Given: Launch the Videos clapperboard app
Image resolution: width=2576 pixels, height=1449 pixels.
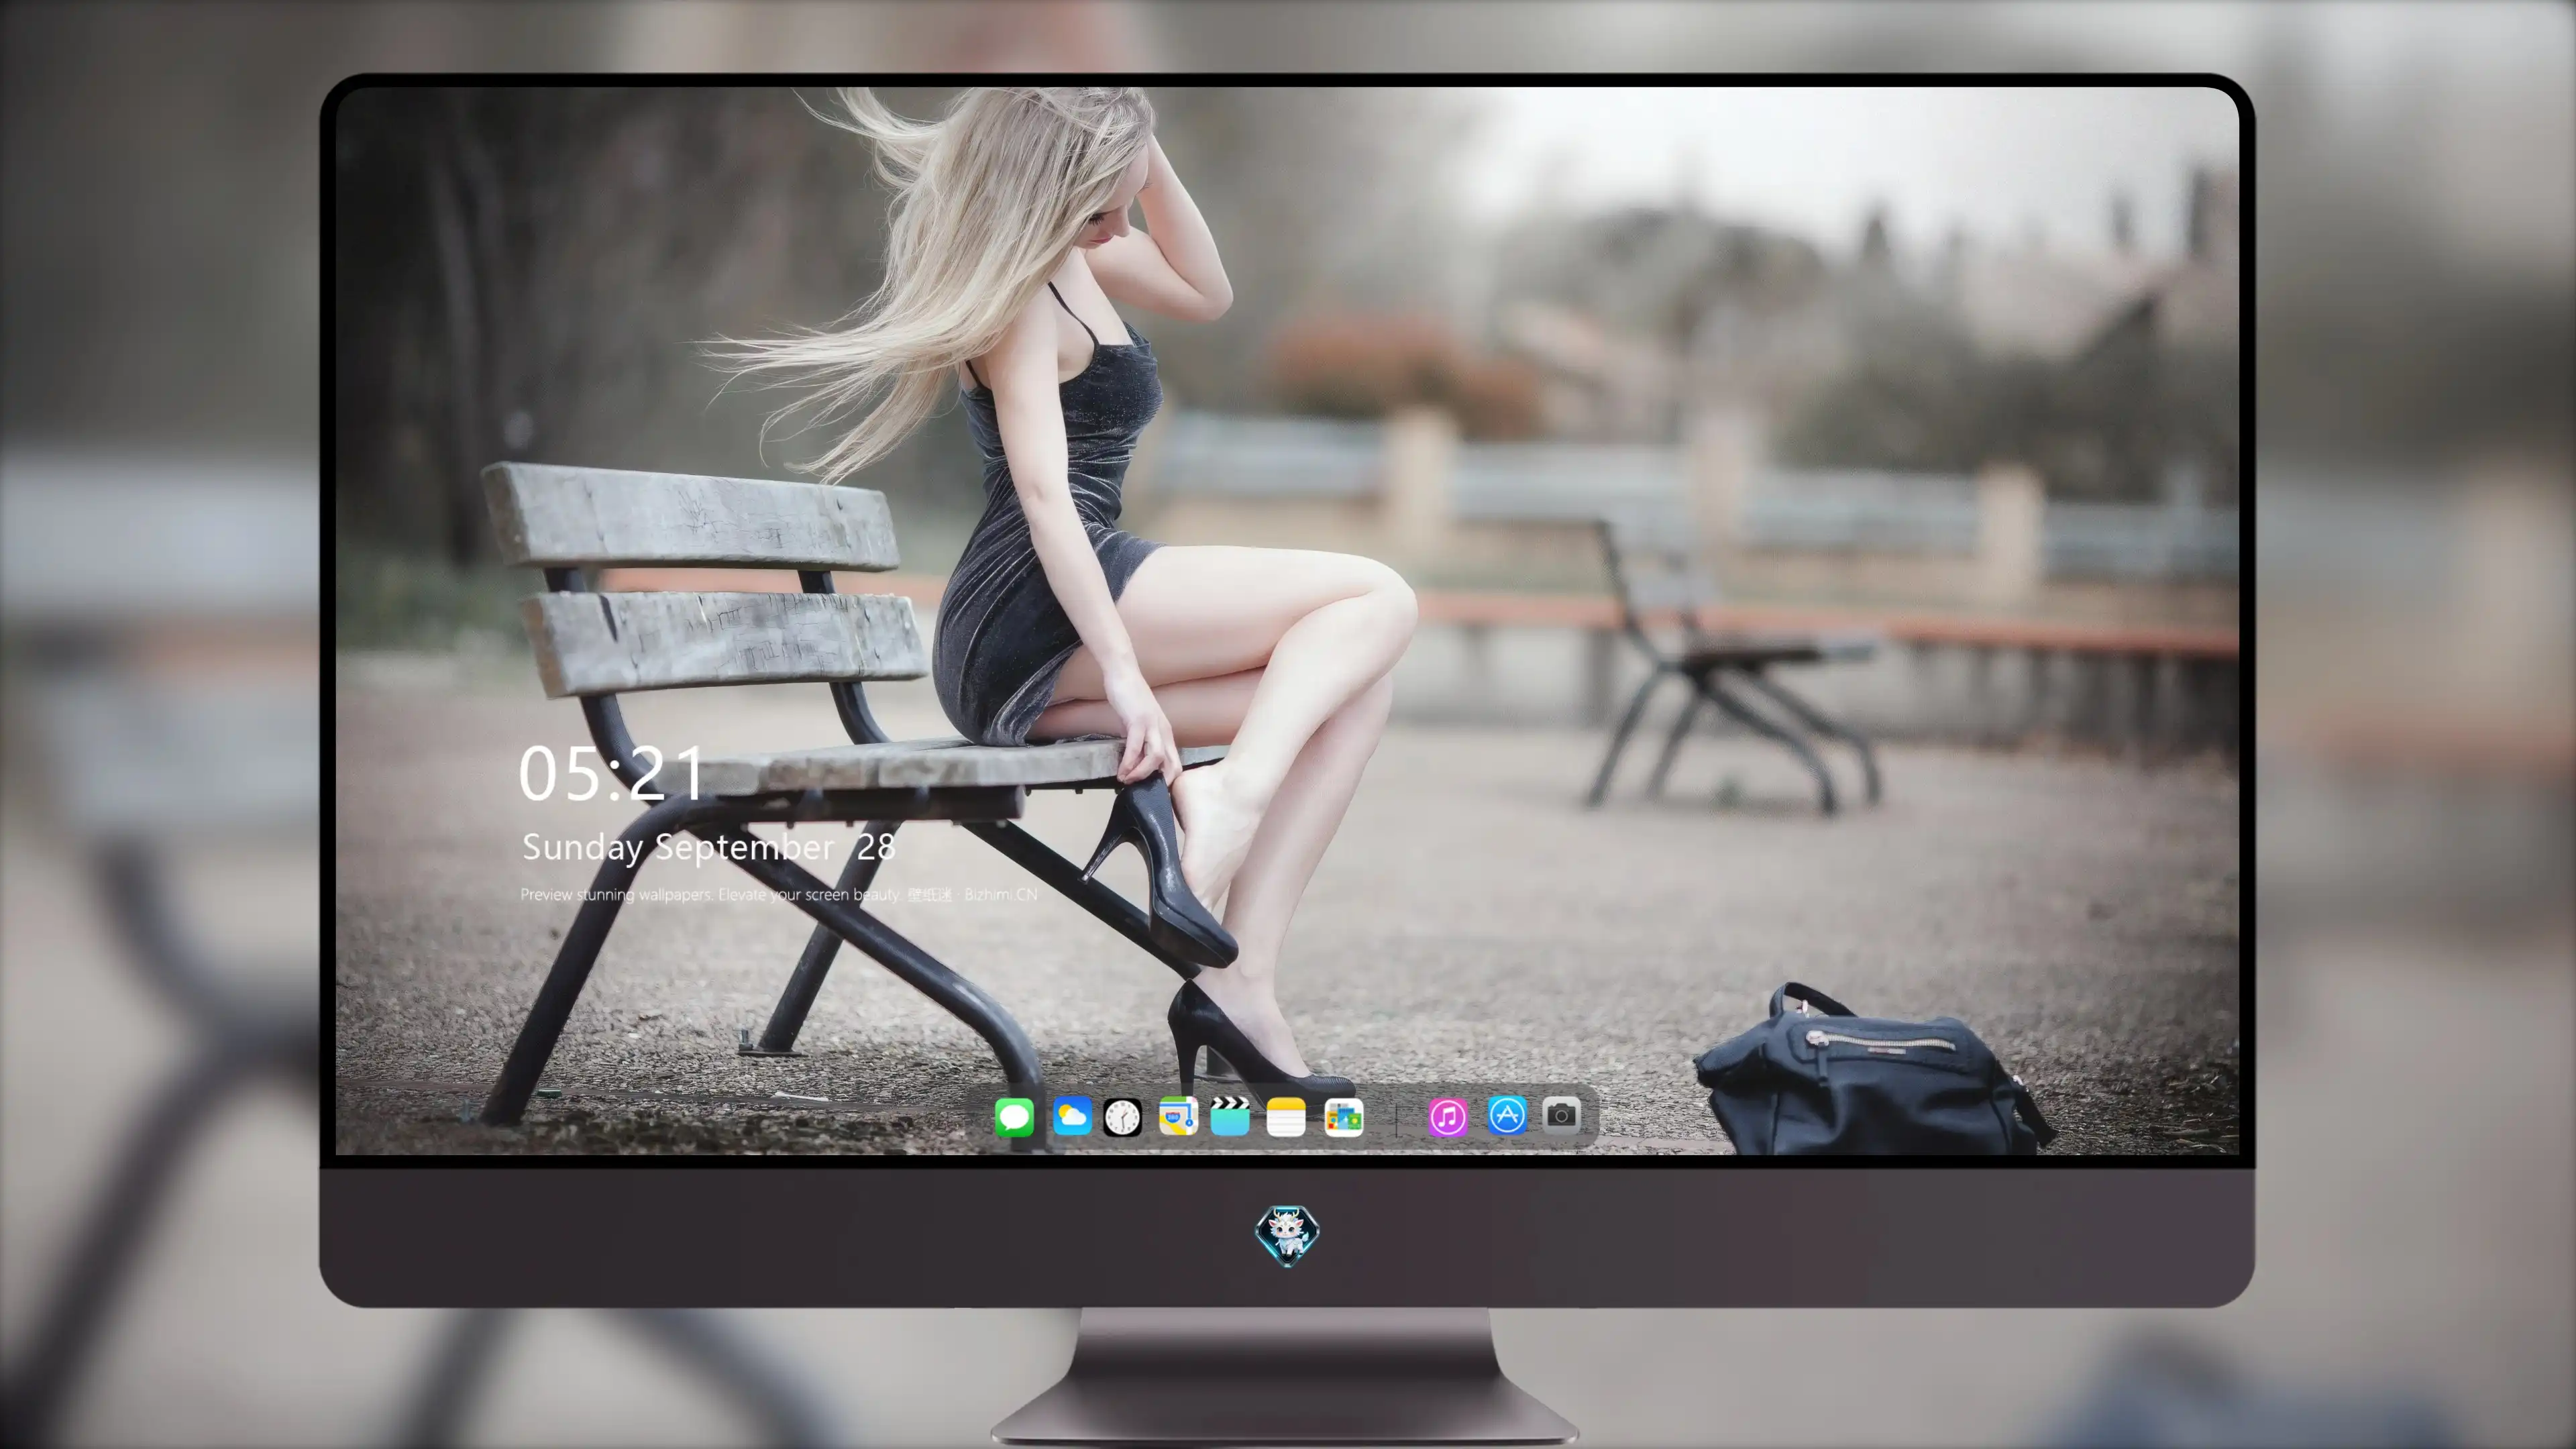Looking at the screenshot, I should point(1230,1116).
